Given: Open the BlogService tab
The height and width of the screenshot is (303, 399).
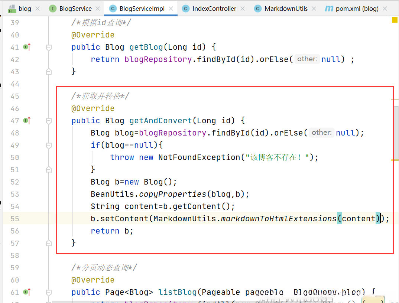Looking at the screenshot, I should [74, 9].
